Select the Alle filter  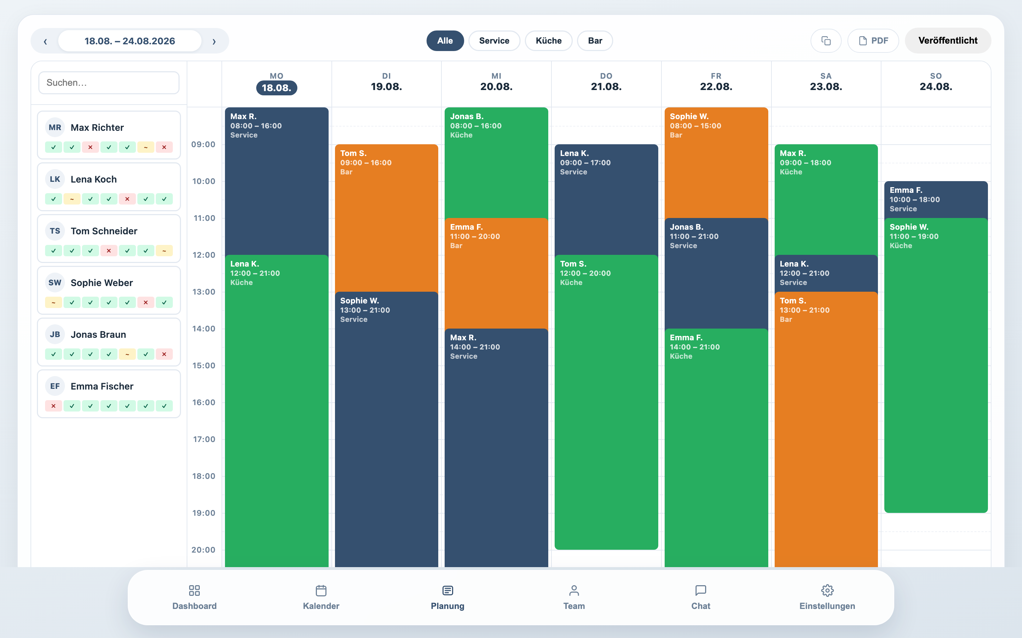click(445, 40)
